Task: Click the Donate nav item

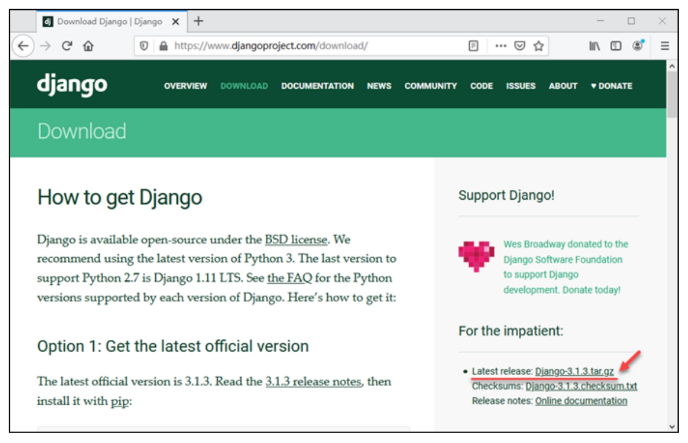Action: pyautogui.click(x=611, y=86)
